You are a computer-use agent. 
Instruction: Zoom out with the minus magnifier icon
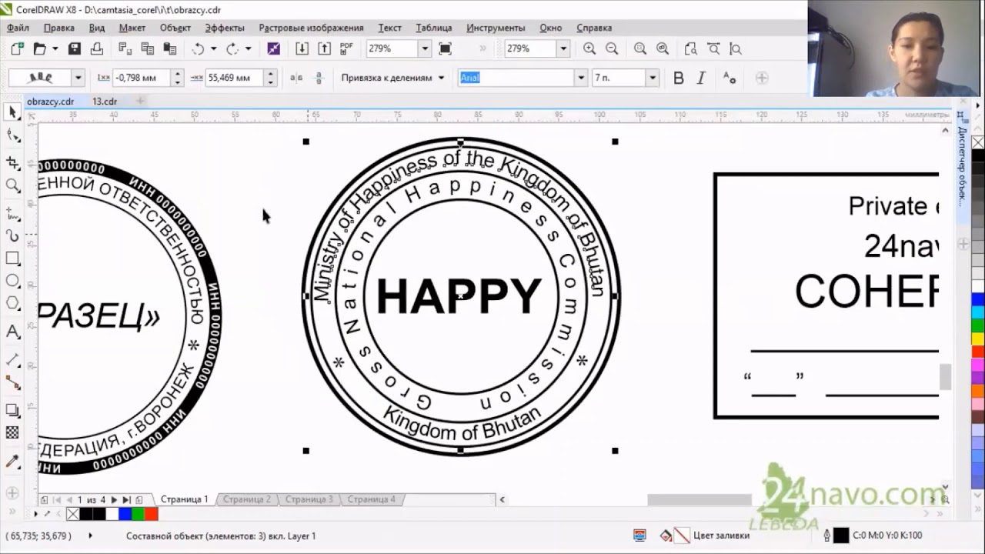click(612, 48)
